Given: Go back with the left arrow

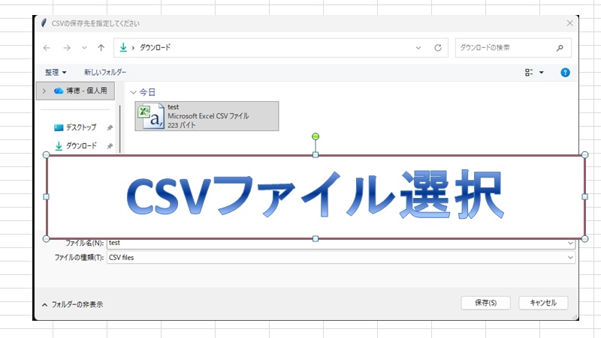Looking at the screenshot, I should 47,48.
